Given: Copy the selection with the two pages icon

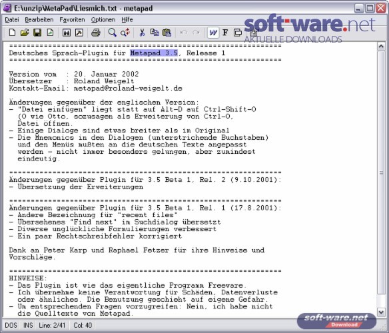Looking at the screenshot, I should tap(155, 33).
